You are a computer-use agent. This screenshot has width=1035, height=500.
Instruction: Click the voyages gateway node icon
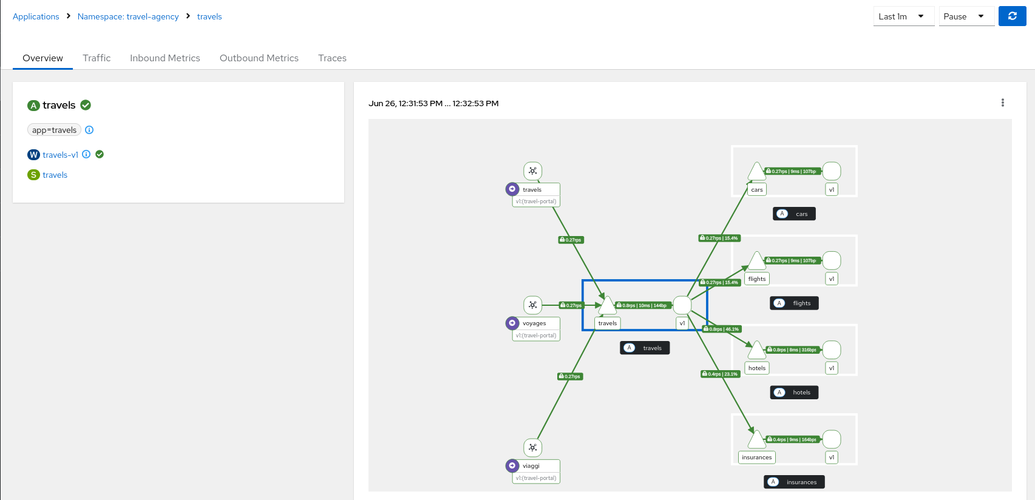point(532,305)
